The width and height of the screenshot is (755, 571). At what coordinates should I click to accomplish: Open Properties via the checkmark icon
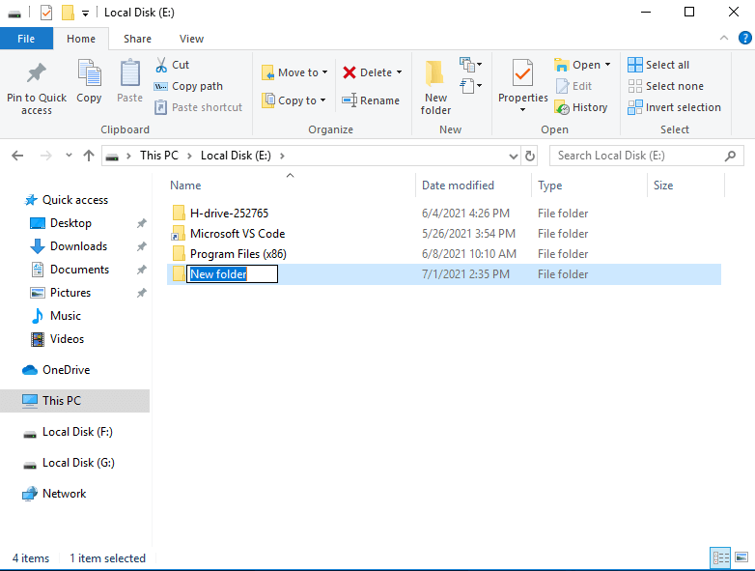pos(522,73)
